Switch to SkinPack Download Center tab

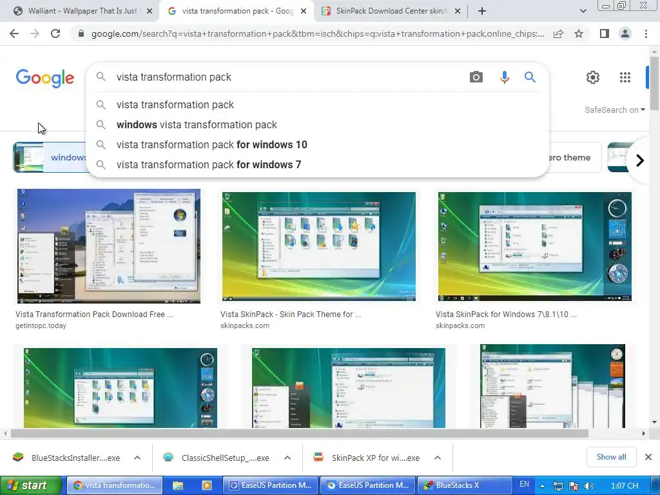[391, 11]
